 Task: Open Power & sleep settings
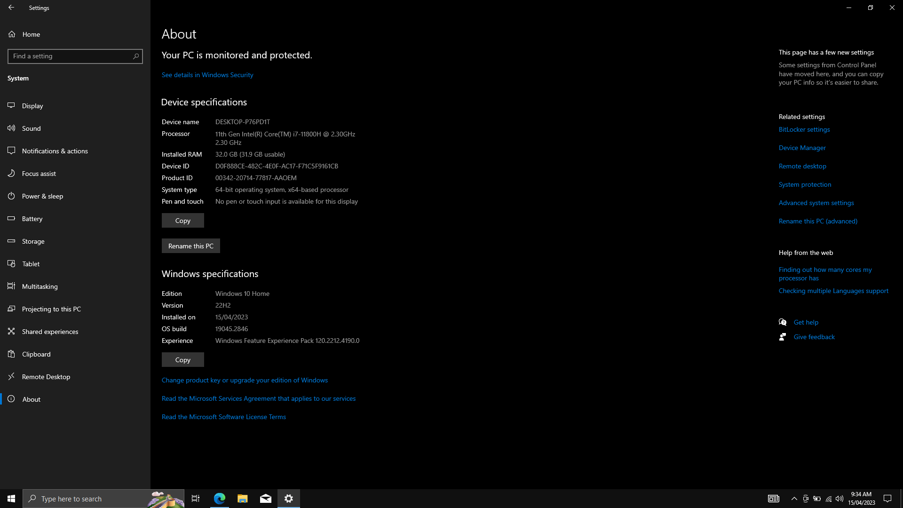(x=75, y=196)
